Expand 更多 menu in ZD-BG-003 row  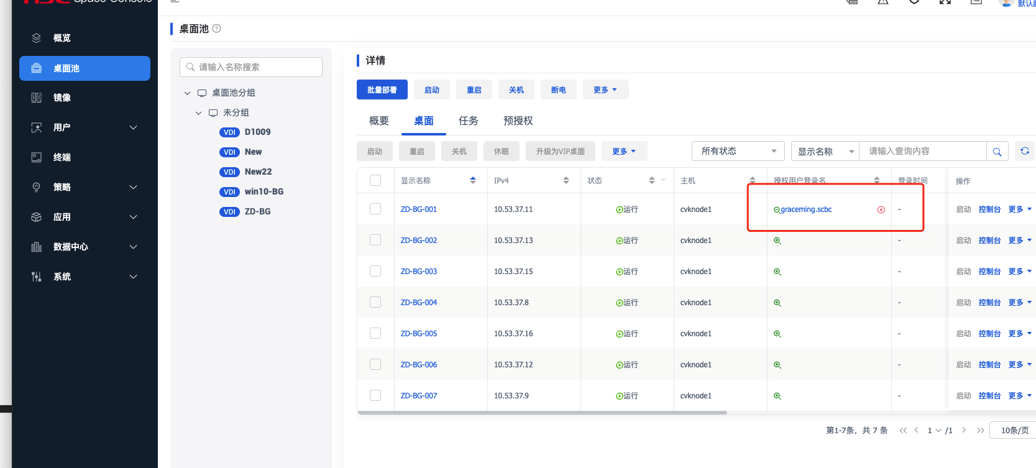[1019, 272]
